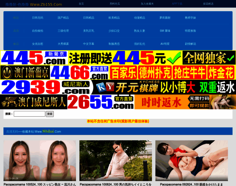Click the 445.com 新葡京 banner ad
Image resolution: width=236 pixels, height=186 pixels.
[118, 58]
